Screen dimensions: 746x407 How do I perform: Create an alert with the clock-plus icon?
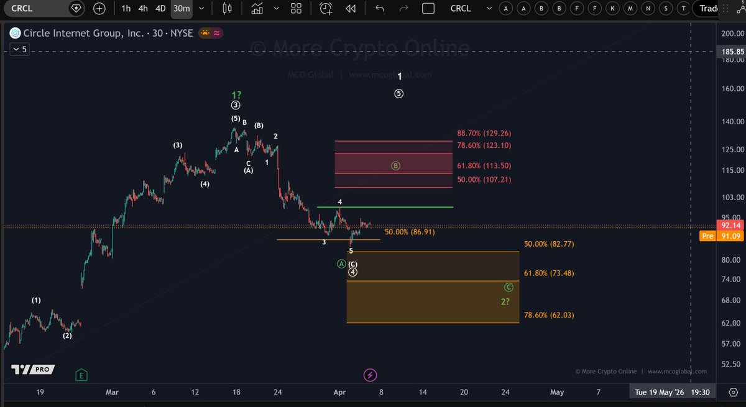326,9
